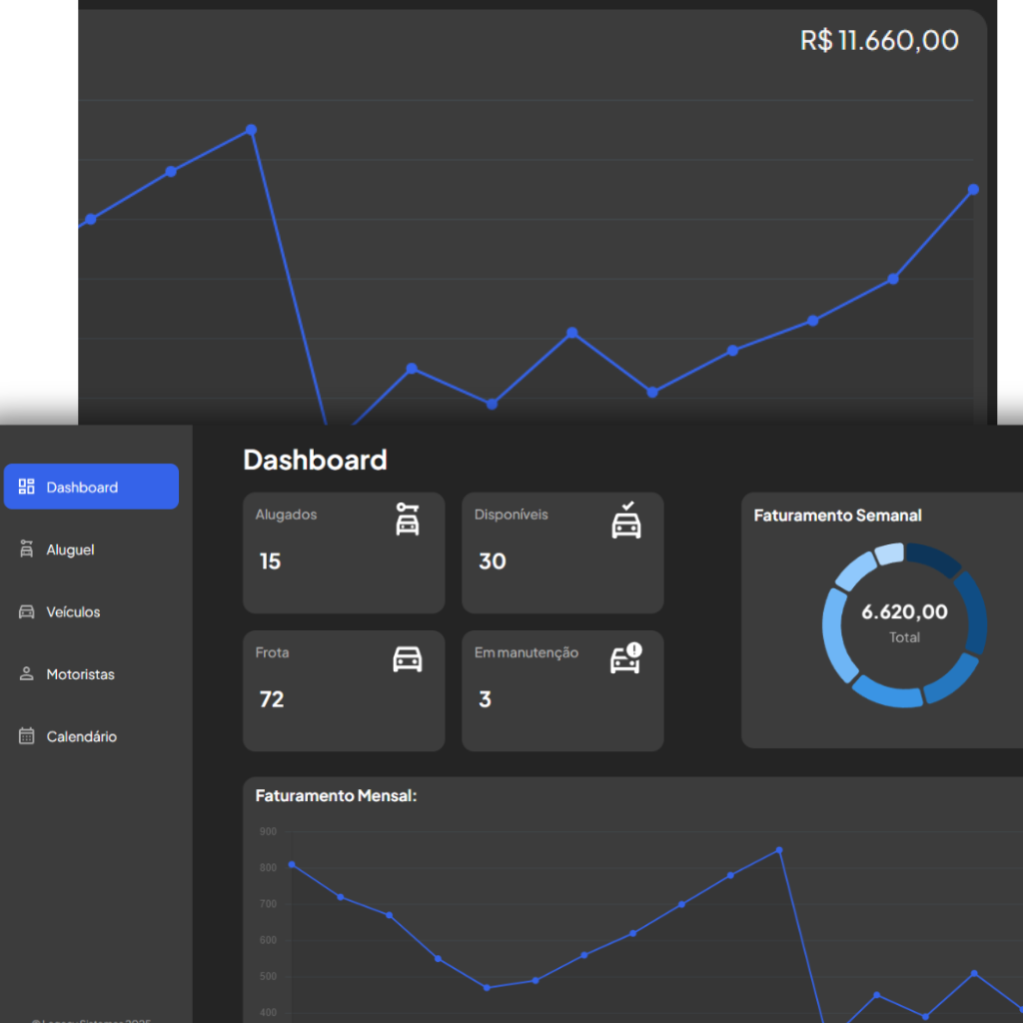Viewport: 1023px width, 1023px height.
Task: Click the Motoristas person icon in the sidebar
Action: click(26, 674)
